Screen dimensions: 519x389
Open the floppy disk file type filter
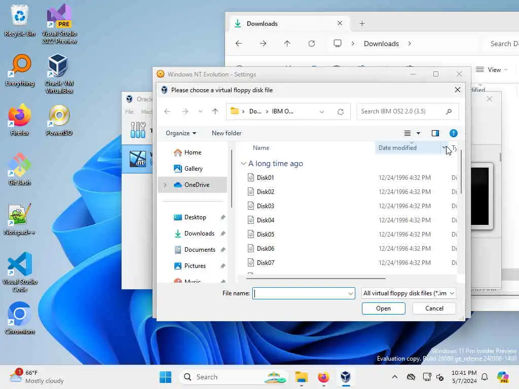[409, 293]
